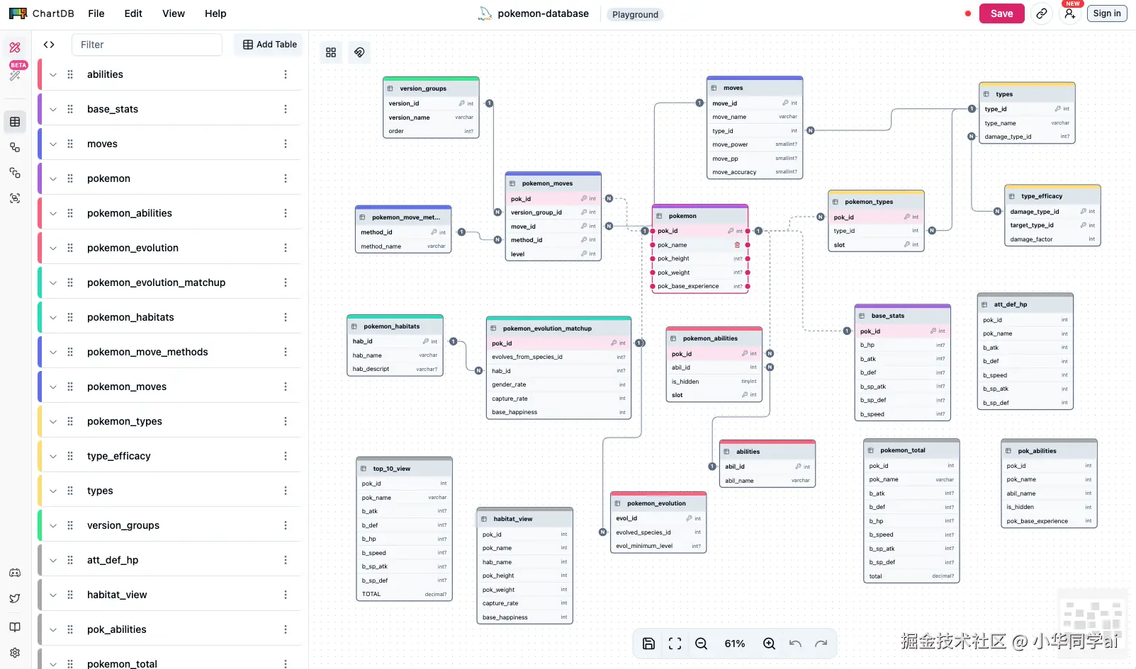
Task: Open the Edit menu
Action: (133, 13)
